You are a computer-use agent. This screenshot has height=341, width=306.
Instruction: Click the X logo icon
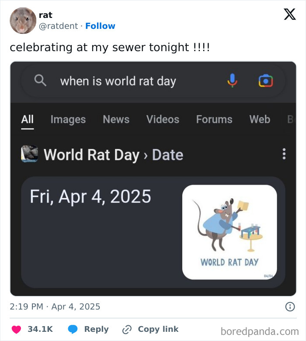pos(290,14)
